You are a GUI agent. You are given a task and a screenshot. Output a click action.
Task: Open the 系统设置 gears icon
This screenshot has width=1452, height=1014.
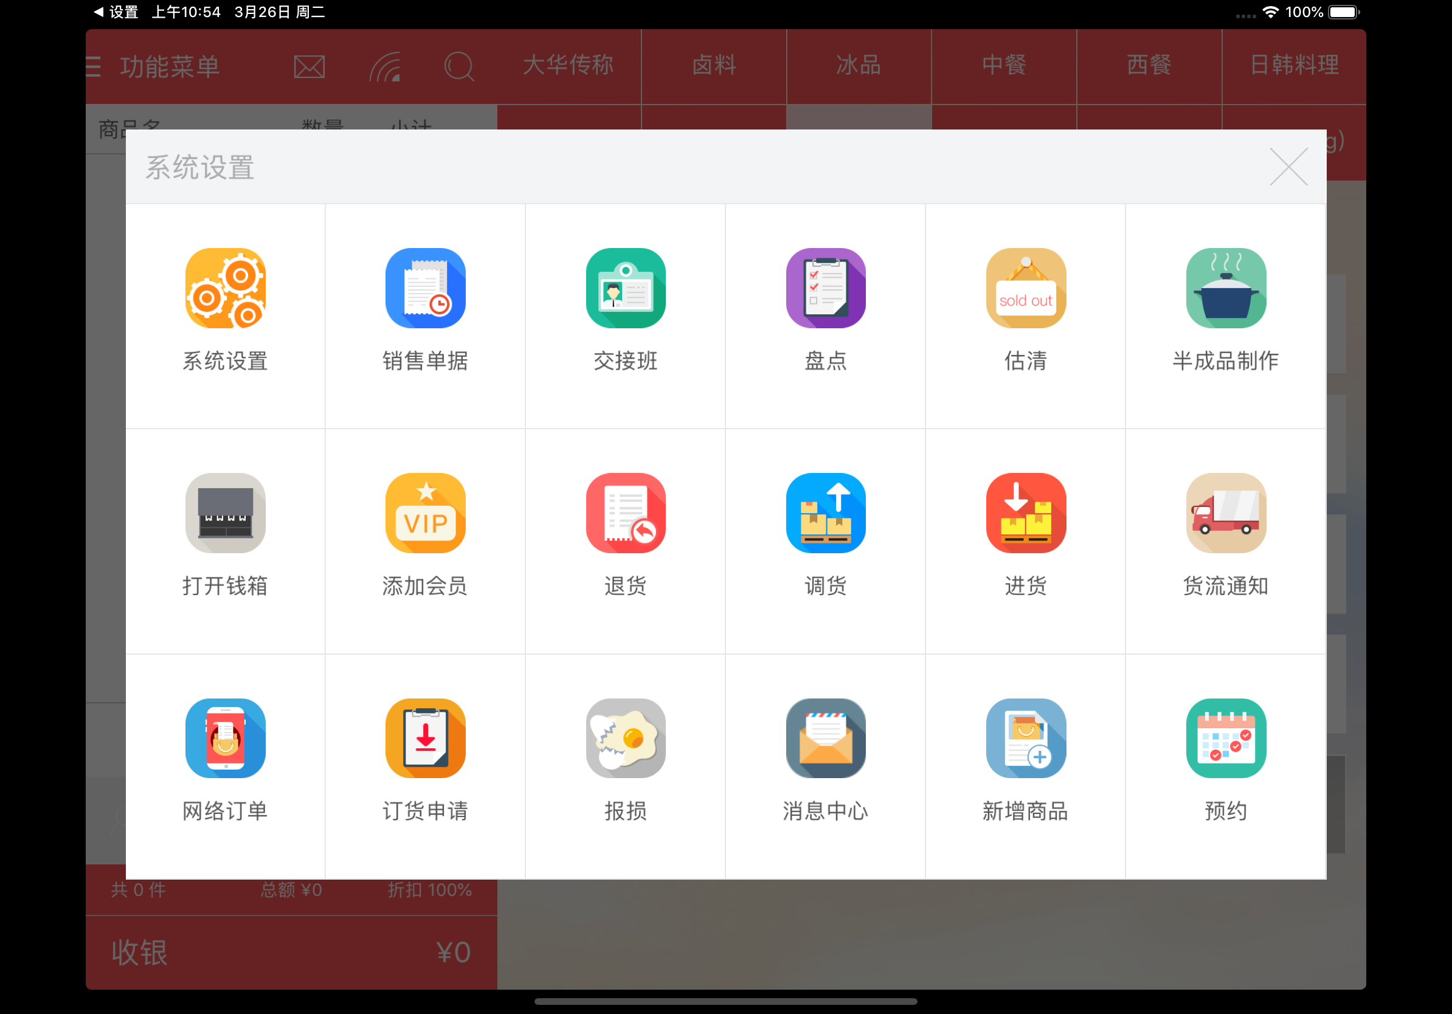point(225,288)
